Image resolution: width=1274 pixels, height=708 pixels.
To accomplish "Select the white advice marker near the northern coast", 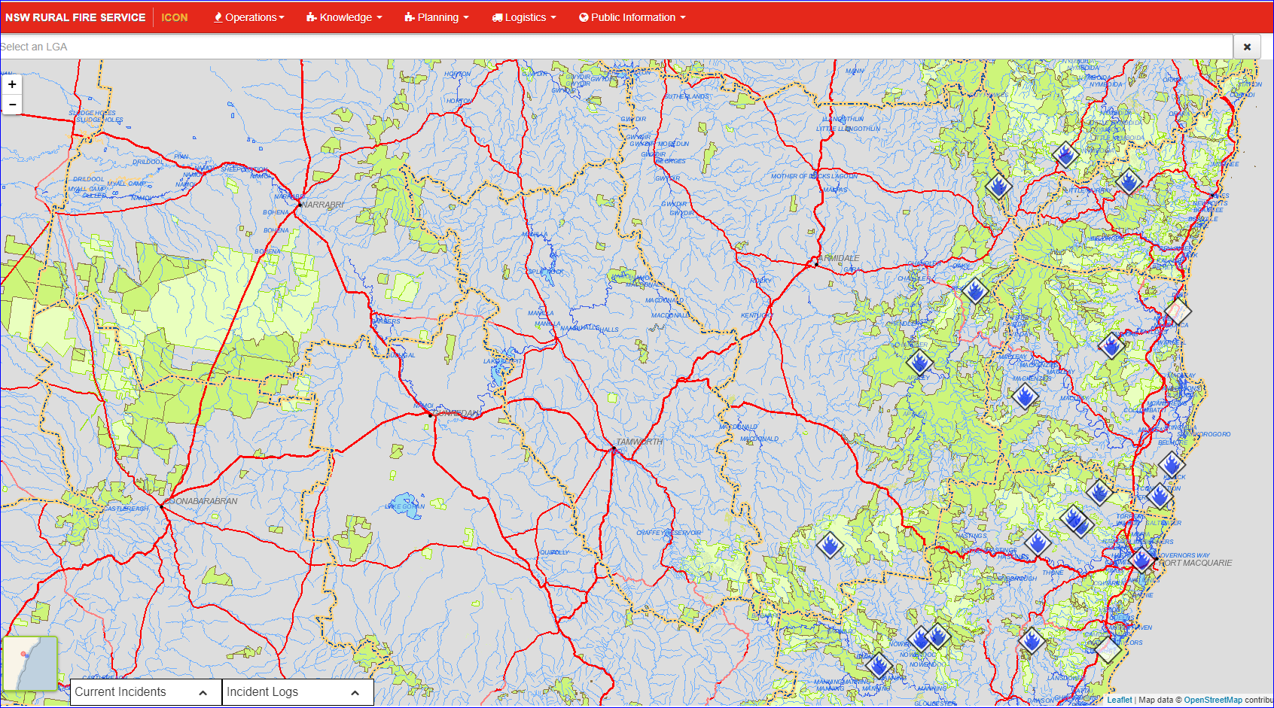I will pos(1178,311).
